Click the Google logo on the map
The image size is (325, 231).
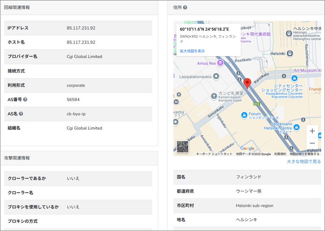pyautogui.click(x=247, y=148)
